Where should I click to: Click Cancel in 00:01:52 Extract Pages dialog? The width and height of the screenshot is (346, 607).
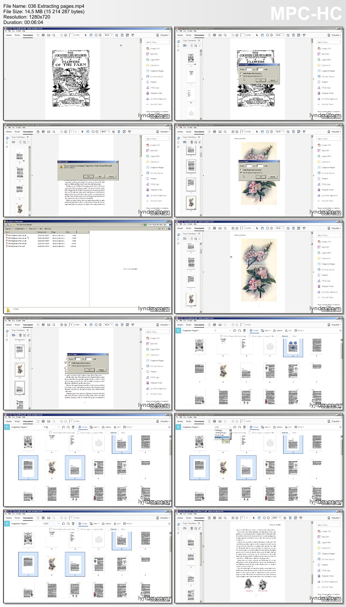[x=272, y=177]
